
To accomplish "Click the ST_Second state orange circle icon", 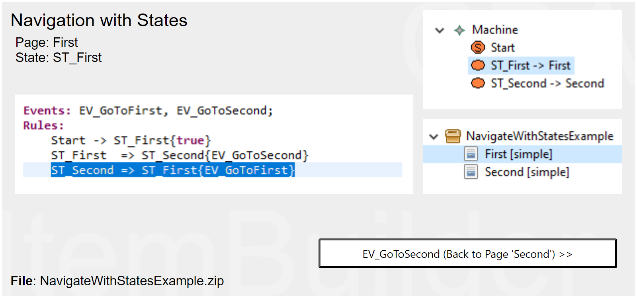I will (478, 83).
